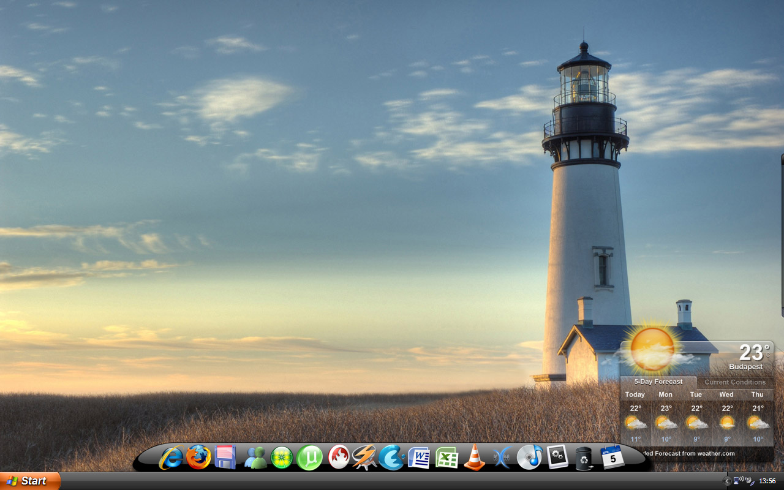The height and width of the screenshot is (490, 784).
Task: Click the purple floppy disk dock icon
Action: pyautogui.click(x=225, y=458)
